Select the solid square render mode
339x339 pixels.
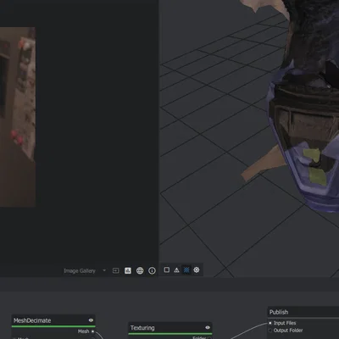[x=167, y=270]
